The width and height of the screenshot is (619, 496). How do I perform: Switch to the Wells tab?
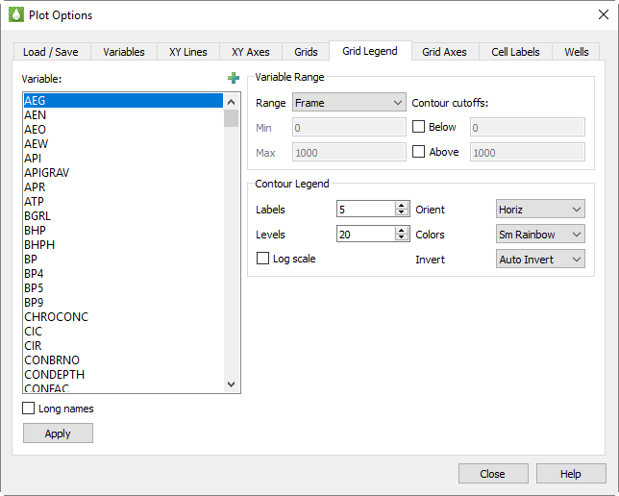click(x=577, y=52)
